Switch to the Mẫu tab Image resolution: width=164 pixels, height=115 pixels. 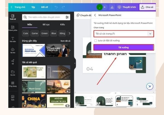pyautogui.click(x=30, y=25)
